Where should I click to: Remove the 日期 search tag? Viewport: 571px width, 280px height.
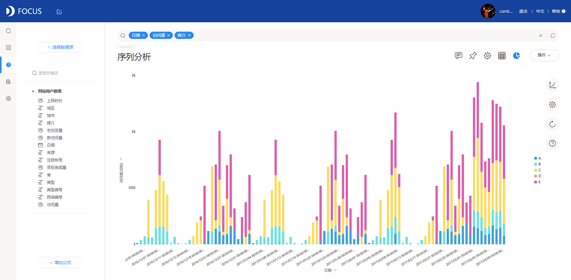tap(144, 35)
